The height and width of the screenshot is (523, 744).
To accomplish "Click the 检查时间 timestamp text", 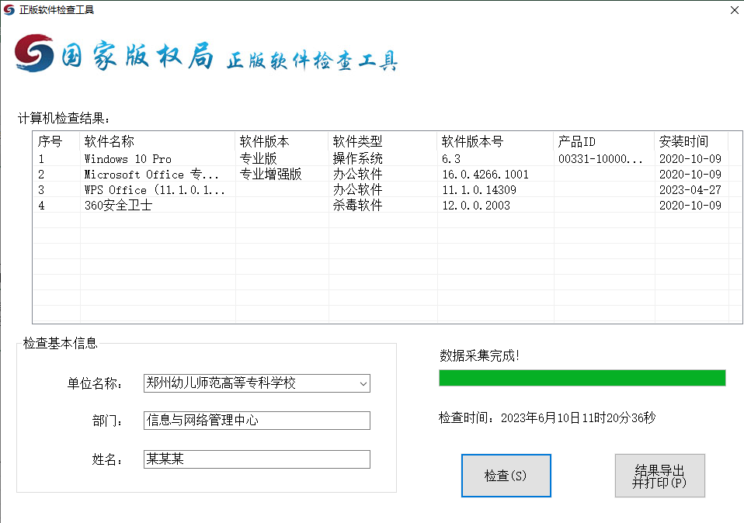I will click(x=547, y=417).
